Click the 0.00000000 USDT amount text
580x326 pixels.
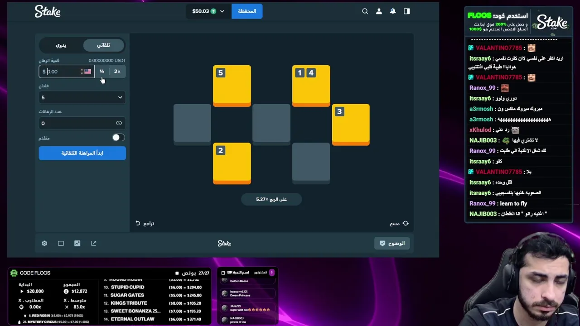point(107,60)
